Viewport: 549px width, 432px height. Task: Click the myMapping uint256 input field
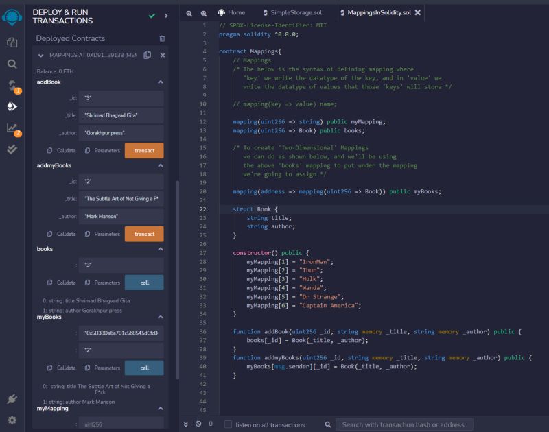pyautogui.click(x=121, y=423)
